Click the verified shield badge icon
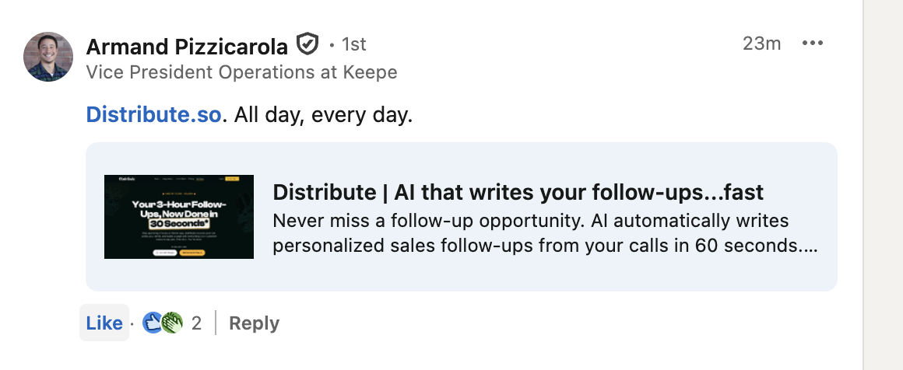Image resolution: width=903 pixels, height=370 pixels. click(x=307, y=46)
